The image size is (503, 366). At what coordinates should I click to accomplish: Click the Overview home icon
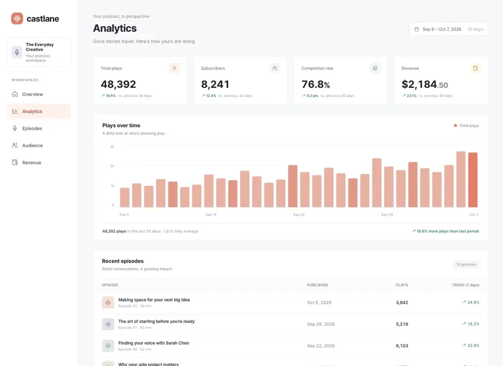15,94
